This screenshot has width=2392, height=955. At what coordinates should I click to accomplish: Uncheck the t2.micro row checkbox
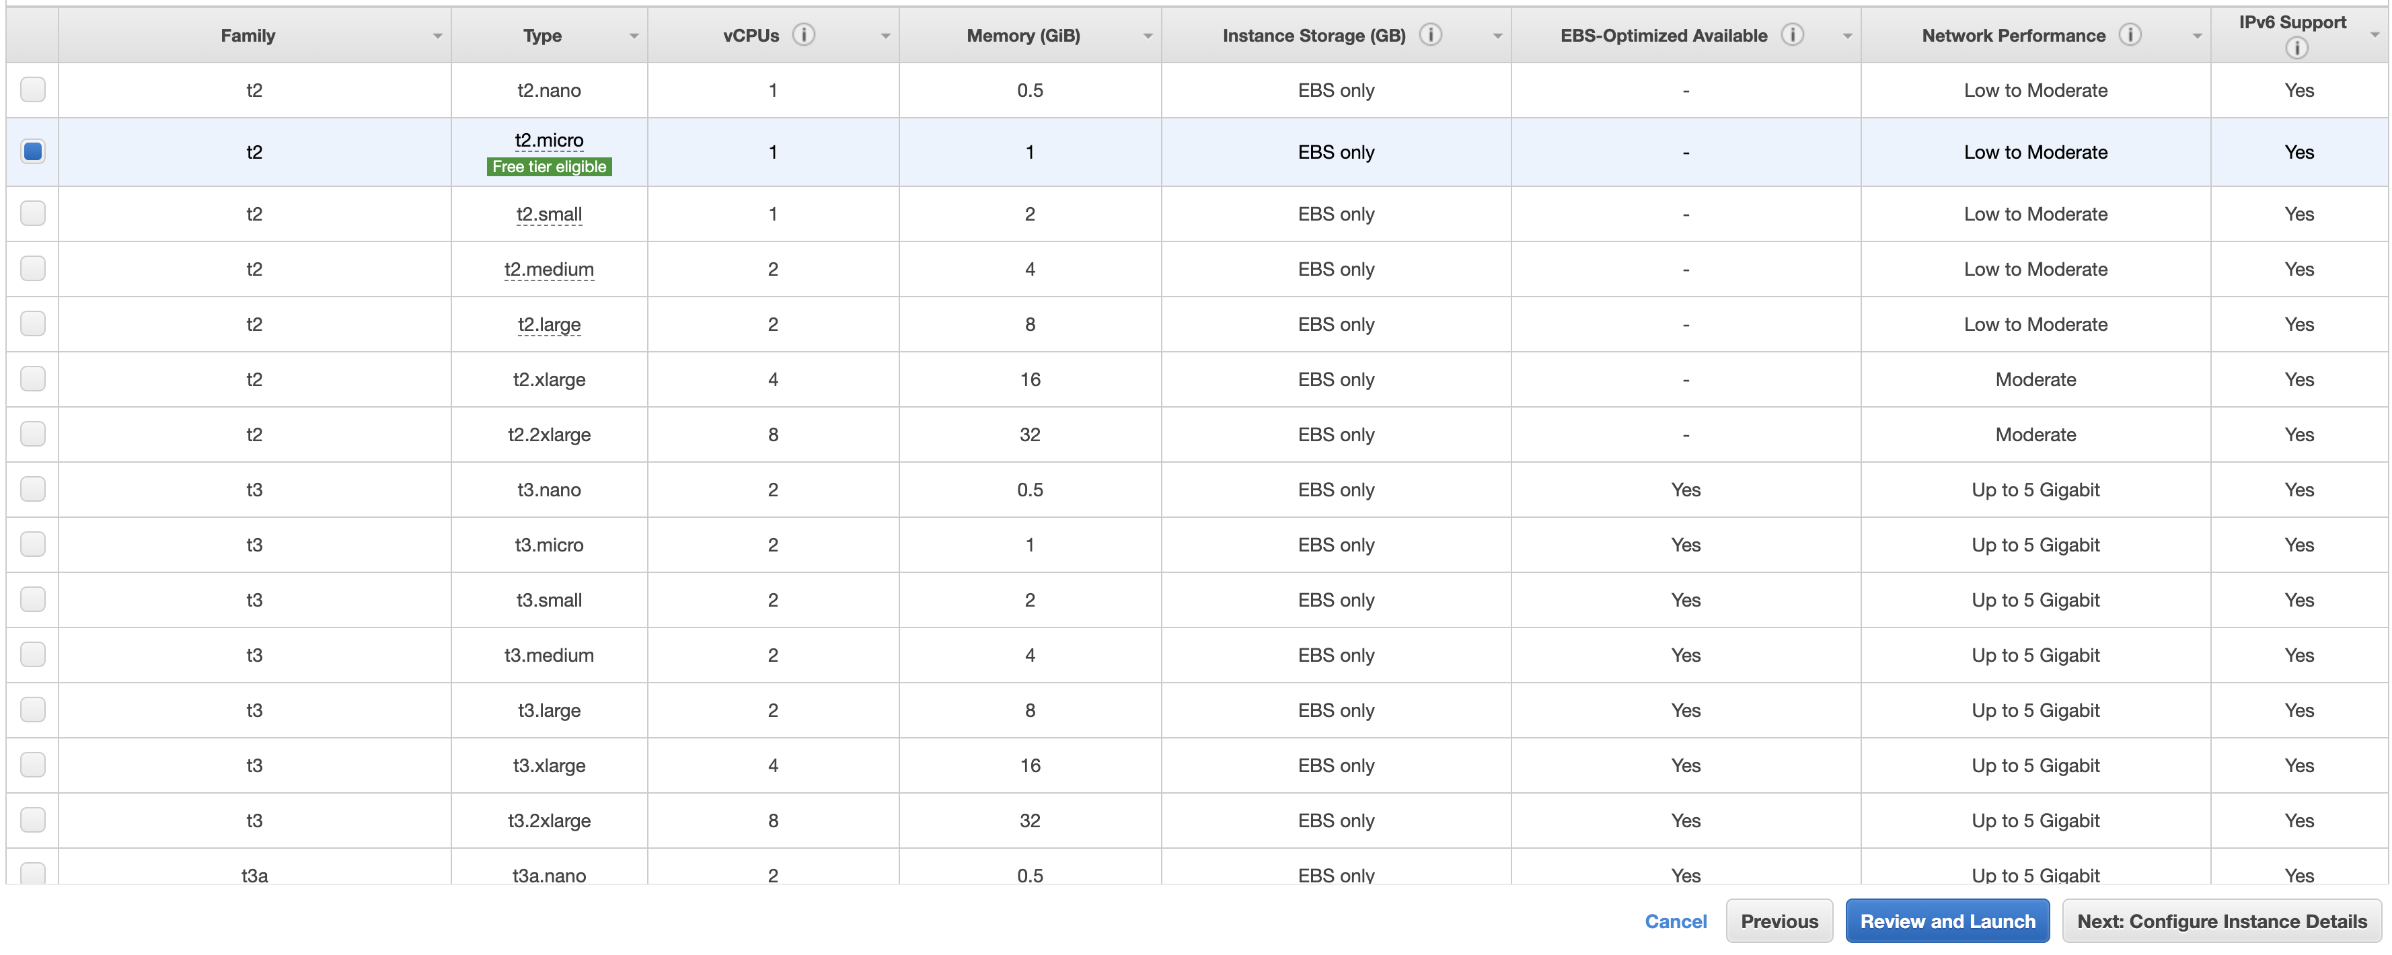(x=32, y=151)
